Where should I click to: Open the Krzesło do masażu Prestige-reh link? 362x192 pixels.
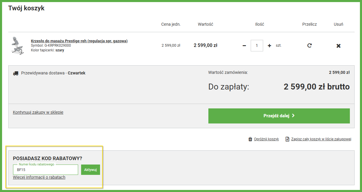[79, 41]
